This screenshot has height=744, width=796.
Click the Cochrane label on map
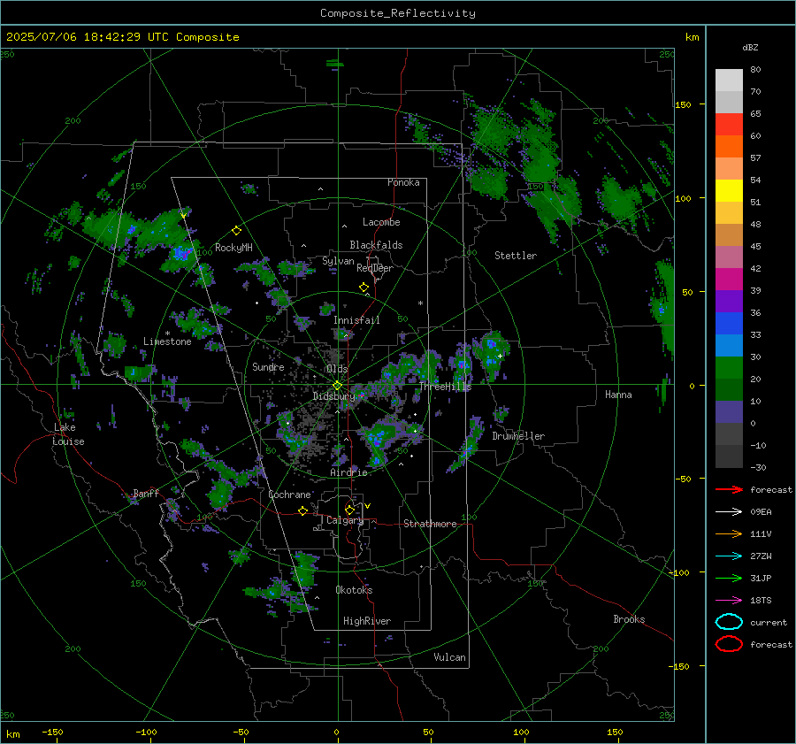pyautogui.click(x=289, y=495)
